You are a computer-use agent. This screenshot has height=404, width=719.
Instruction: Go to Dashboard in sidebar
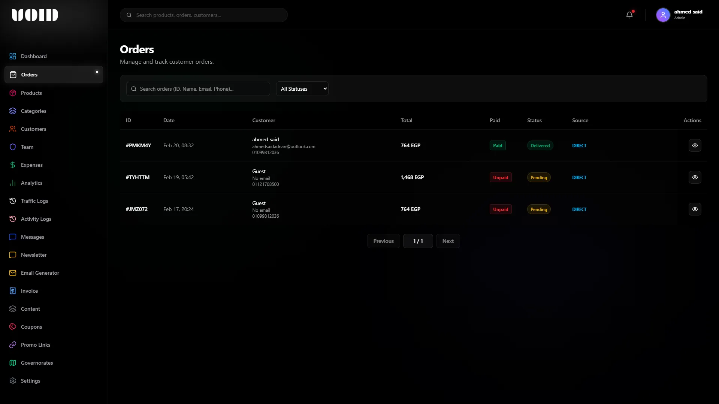[54, 56]
